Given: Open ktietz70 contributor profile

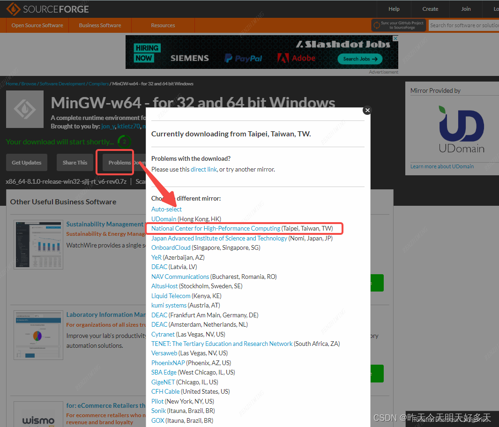Looking at the screenshot, I should 128,127.
